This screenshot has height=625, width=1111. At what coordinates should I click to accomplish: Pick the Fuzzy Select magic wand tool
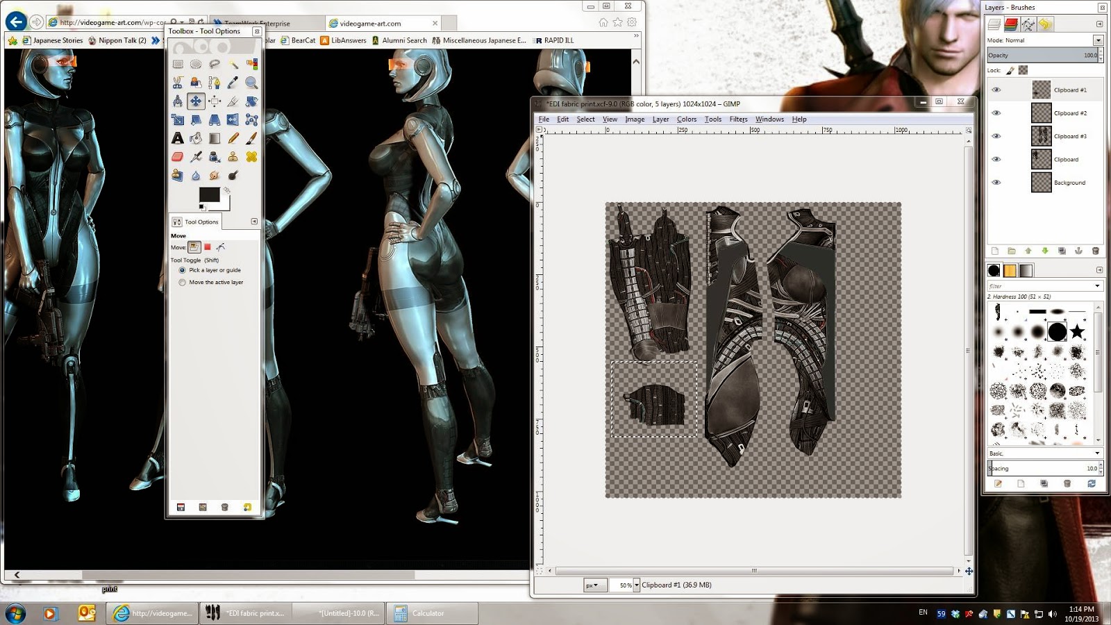[233, 64]
